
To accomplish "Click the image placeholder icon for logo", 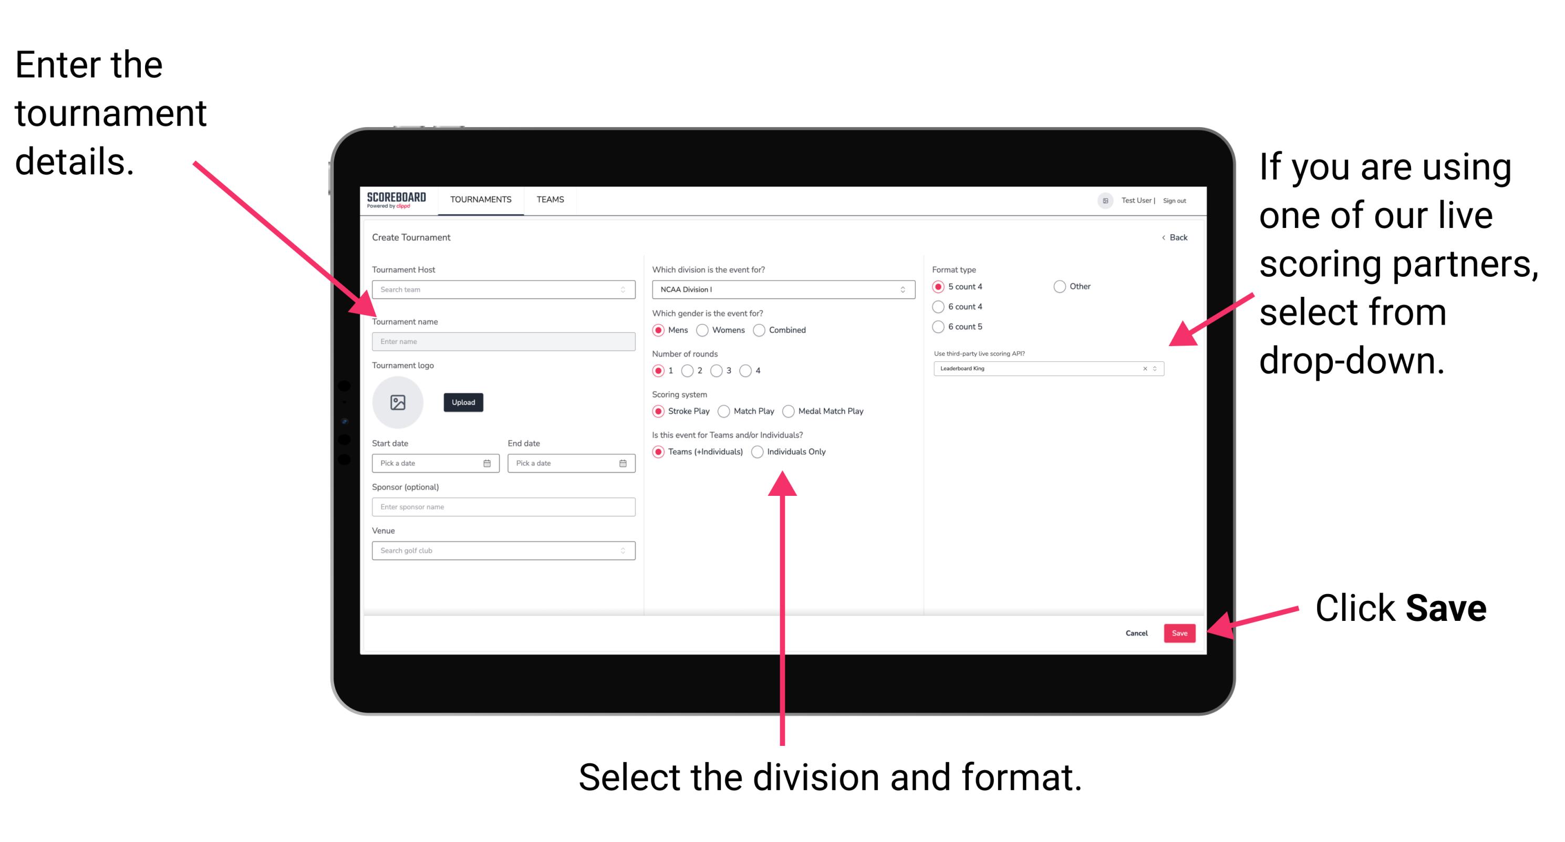I will [x=399, y=403].
